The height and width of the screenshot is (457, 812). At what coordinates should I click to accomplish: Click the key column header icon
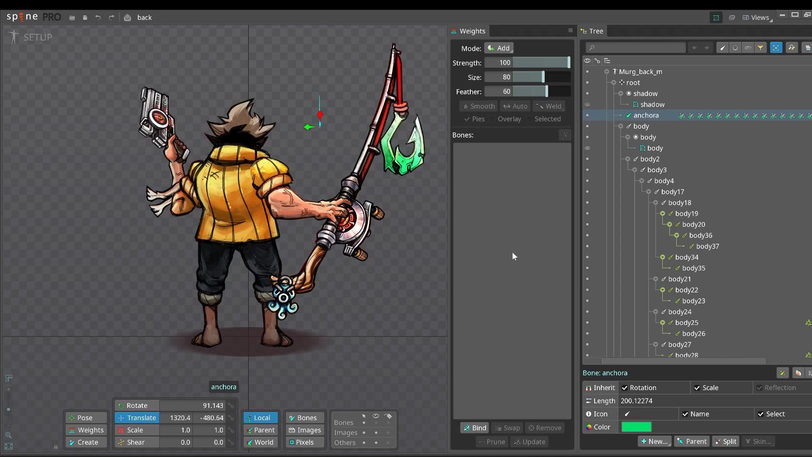pos(597,61)
